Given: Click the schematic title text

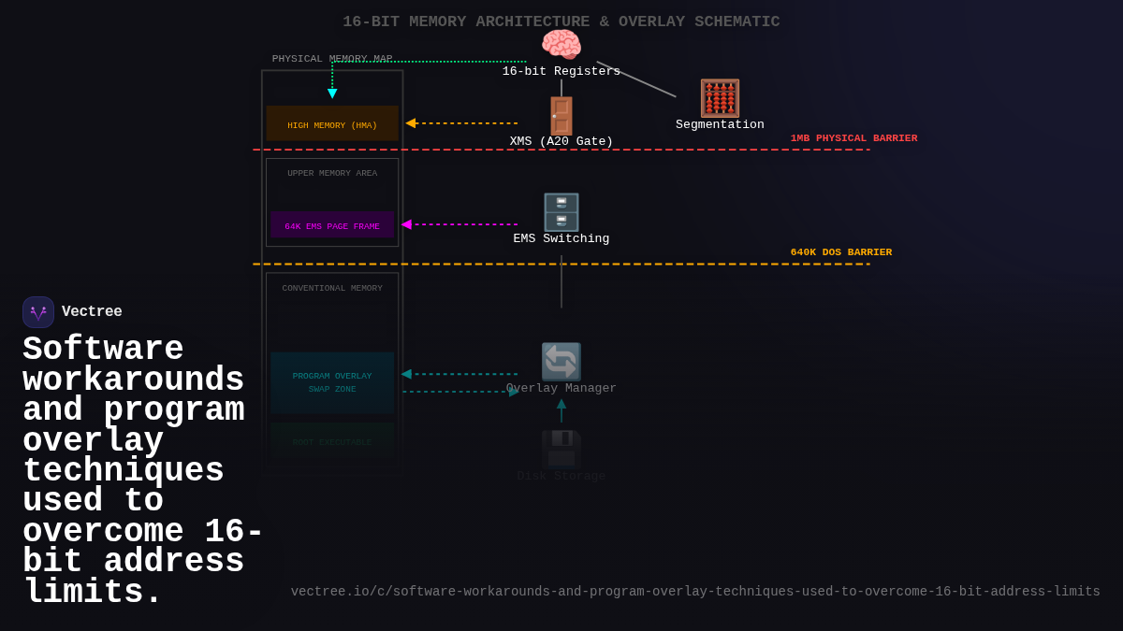Looking at the screenshot, I should (561, 21).
